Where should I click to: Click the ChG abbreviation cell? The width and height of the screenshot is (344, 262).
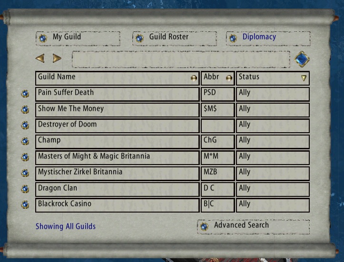[217, 142]
